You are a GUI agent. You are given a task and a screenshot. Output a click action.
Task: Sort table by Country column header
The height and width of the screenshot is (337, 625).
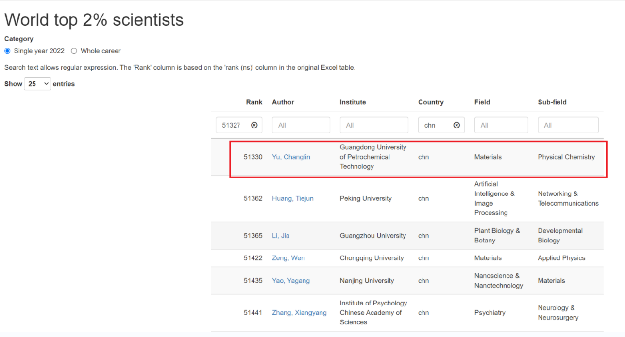(x=431, y=102)
